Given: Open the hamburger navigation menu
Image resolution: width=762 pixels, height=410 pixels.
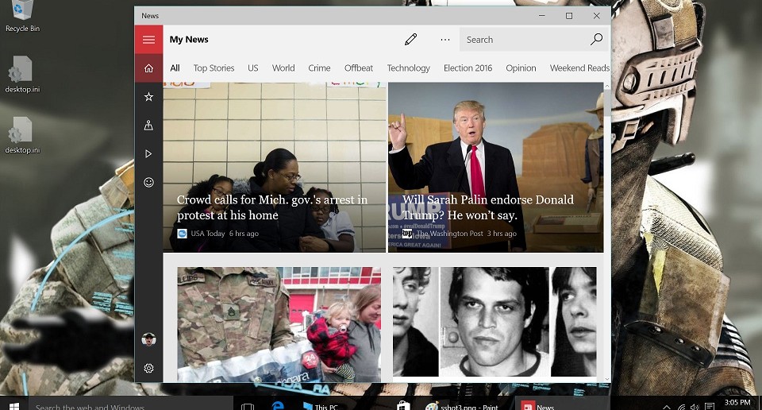Looking at the screenshot, I should tap(148, 40).
